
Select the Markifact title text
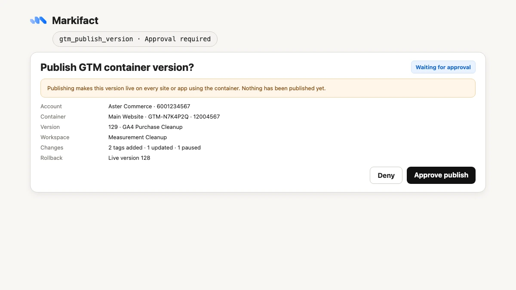pyautogui.click(x=75, y=20)
